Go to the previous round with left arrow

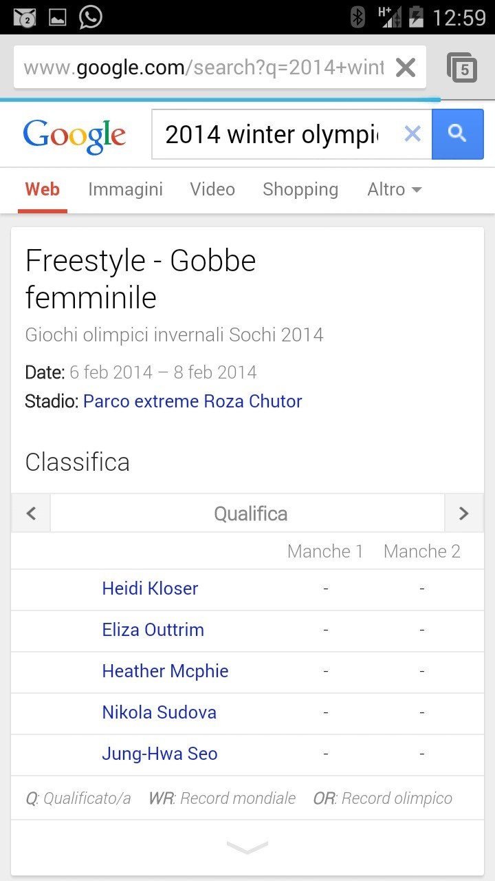coord(31,513)
